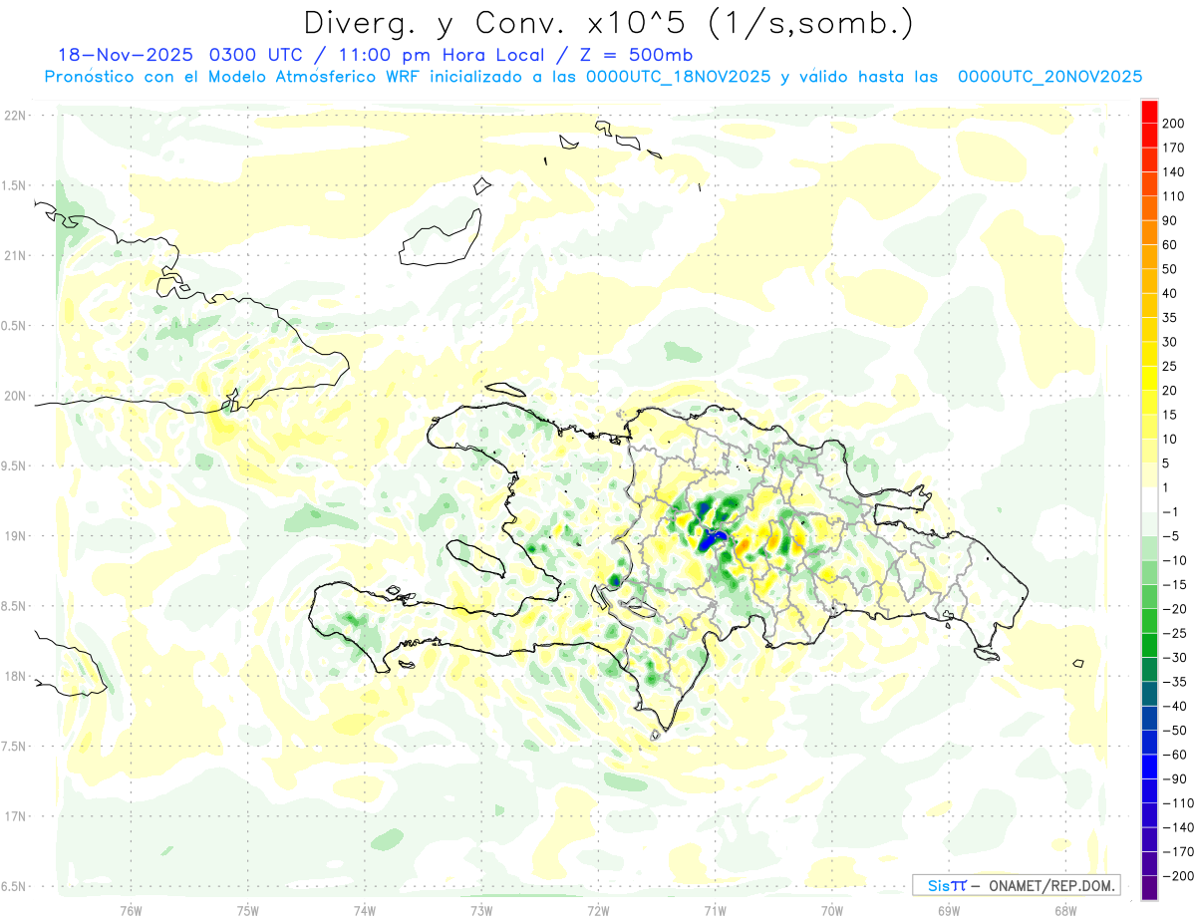This screenshot has height=924, width=1196.
Task: Click the "69W" longitude label
Action: click(949, 911)
